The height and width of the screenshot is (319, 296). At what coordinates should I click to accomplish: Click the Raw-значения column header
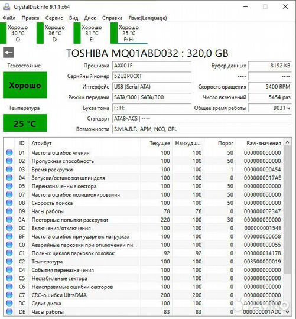tap(259, 143)
